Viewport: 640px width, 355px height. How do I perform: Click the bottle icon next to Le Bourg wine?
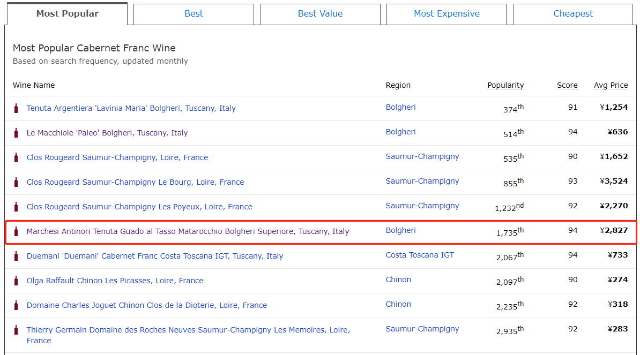pos(16,182)
